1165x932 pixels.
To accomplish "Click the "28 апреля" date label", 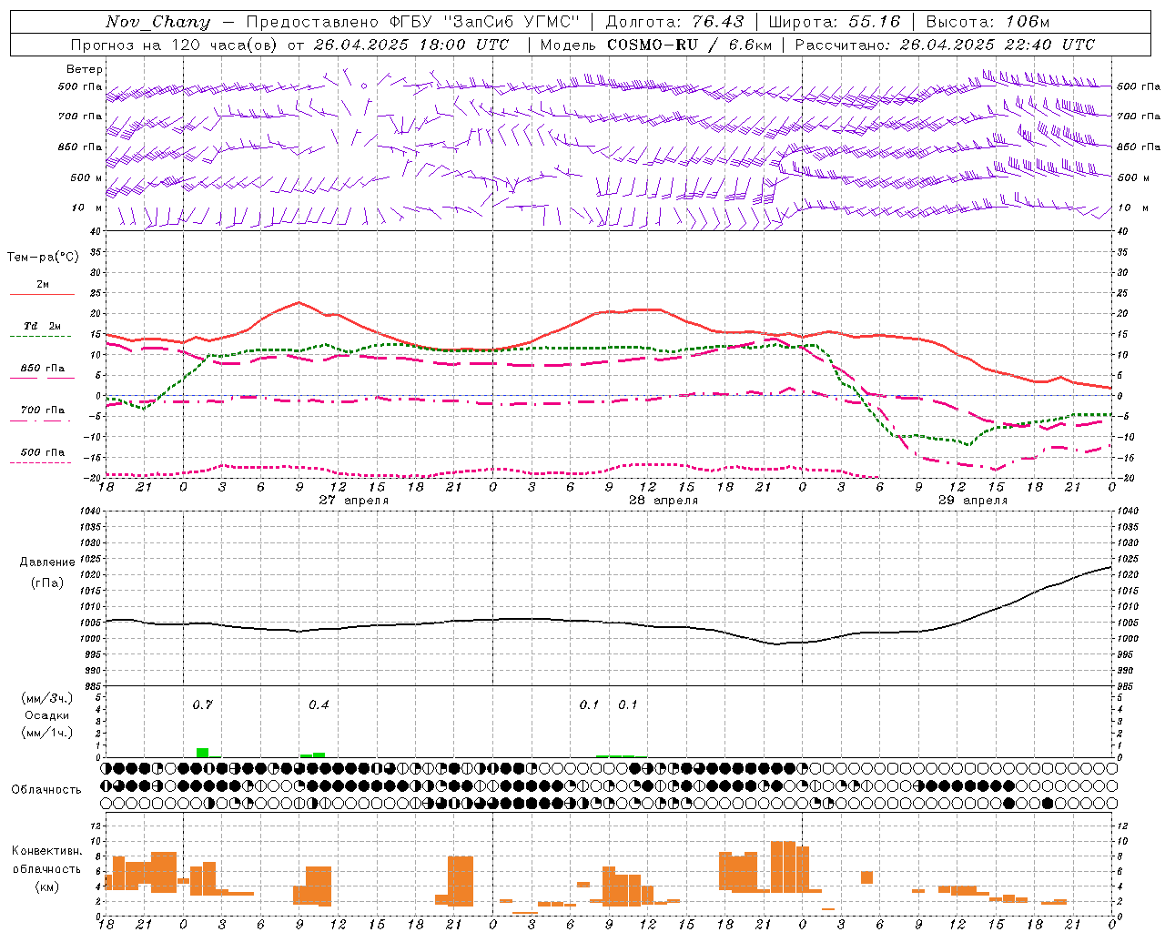I will click(x=664, y=501).
